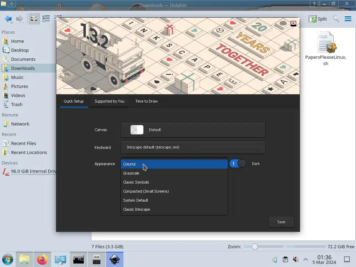Click the Dolphin titlebar help button
This screenshot has width=356, height=267.
click(x=314, y=3)
